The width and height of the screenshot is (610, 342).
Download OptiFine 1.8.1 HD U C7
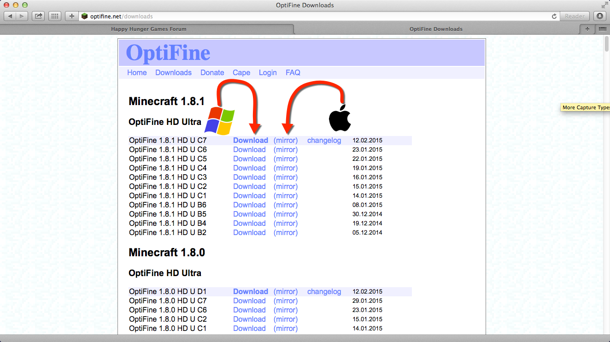(x=251, y=141)
